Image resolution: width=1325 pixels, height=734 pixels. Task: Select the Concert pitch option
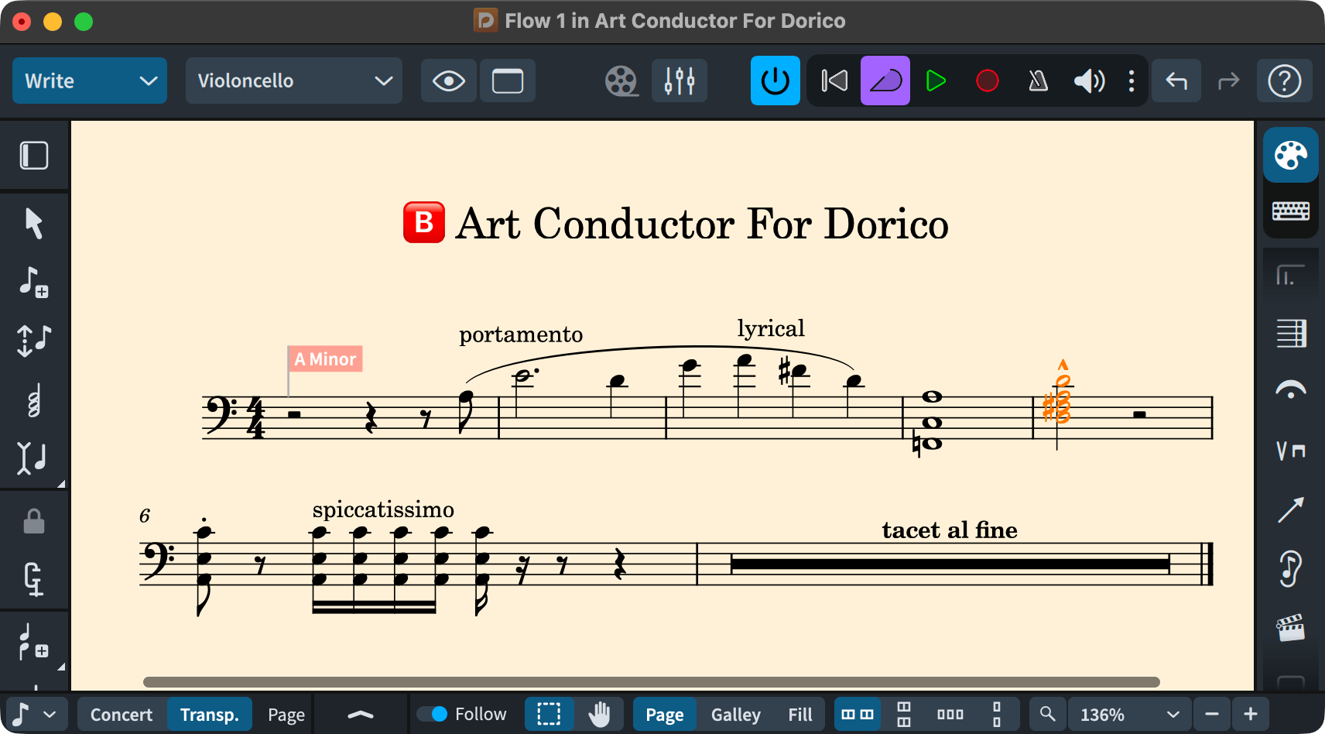click(122, 714)
